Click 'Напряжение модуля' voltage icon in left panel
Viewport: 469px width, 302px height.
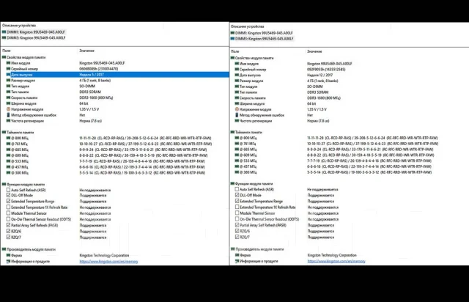(x=8, y=109)
